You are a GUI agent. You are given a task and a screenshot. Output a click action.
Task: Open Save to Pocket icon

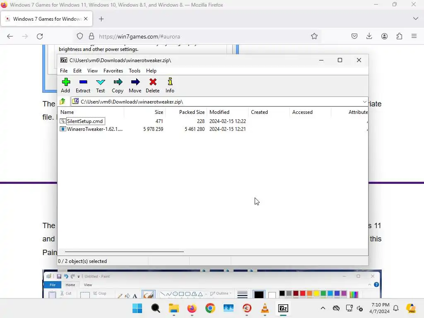[x=354, y=36]
